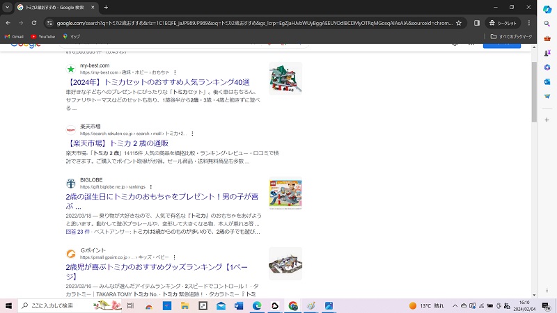Click the Gポイント result thumbnail
Viewport: 557px width, 313px height.
pyautogui.click(x=285, y=264)
